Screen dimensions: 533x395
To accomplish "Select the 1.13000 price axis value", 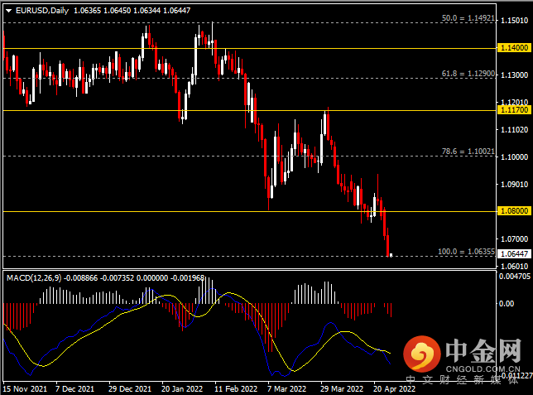I will pos(514,75).
